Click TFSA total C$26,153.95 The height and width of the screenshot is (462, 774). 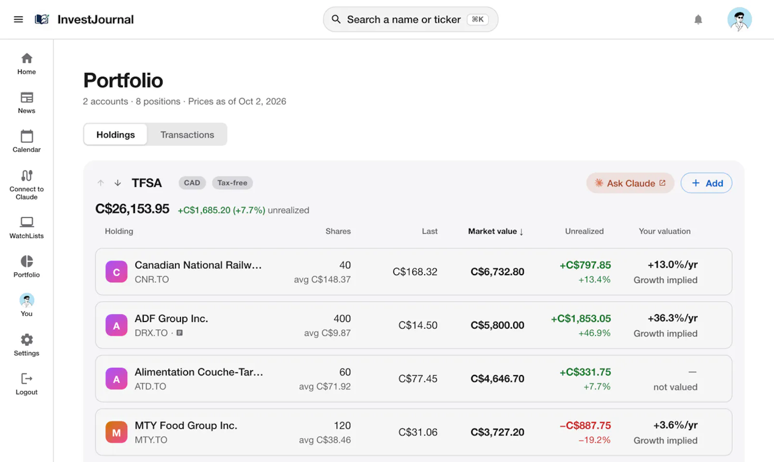click(x=132, y=209)
